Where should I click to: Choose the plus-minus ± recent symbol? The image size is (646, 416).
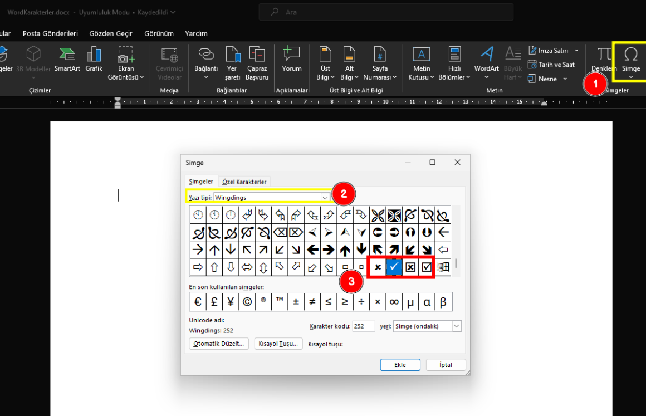tap(296, 302)
